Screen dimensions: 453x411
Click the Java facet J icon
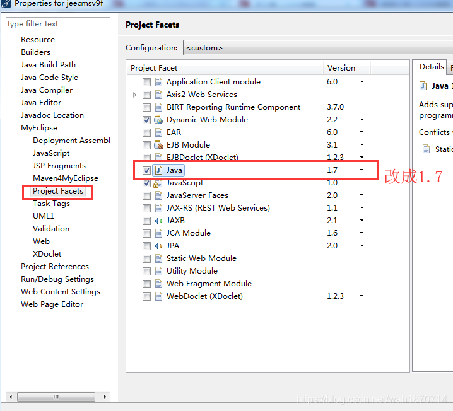point(158,170)
